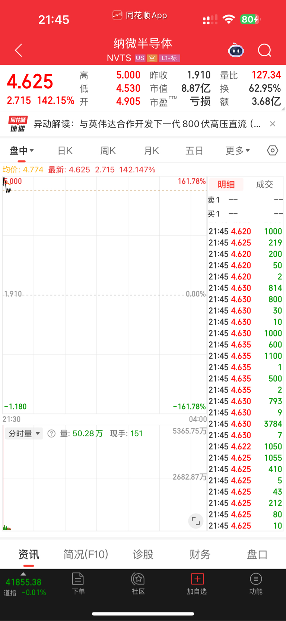Tap the 161.78% upper axis label
The width and height of the screenshot is (286, 621).
(x=192, y=181)
